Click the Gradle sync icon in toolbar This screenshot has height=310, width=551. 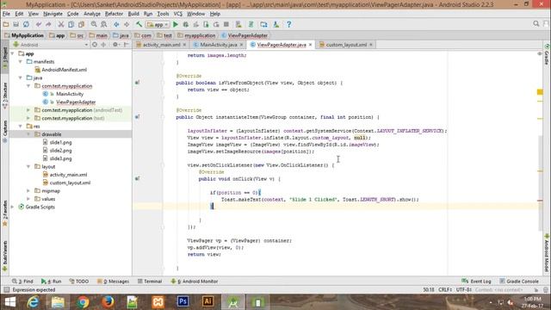pyautogui.click(x=251, y=24)
